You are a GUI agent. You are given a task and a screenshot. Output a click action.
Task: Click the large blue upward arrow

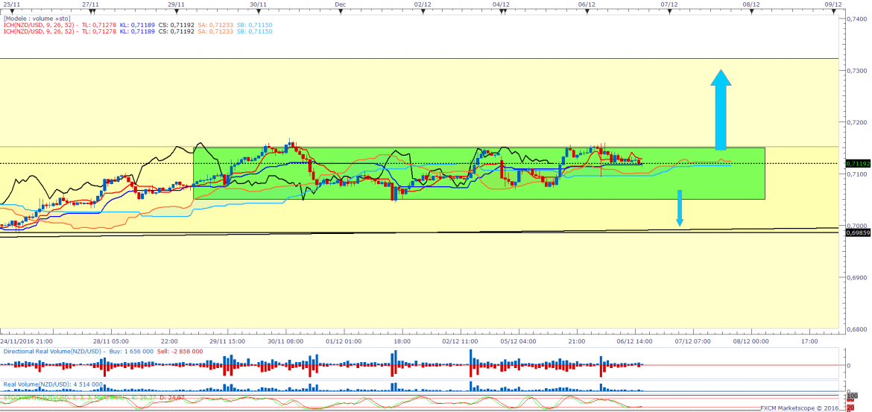coord(720,110)
